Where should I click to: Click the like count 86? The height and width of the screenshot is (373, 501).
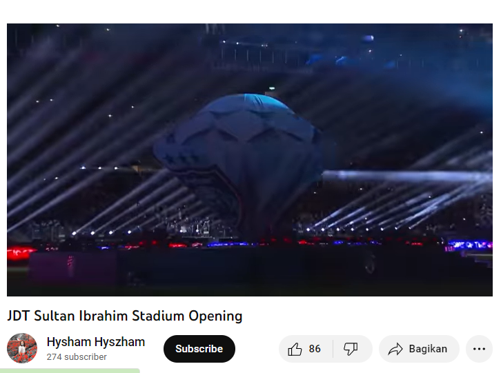[x=315, y=349]
